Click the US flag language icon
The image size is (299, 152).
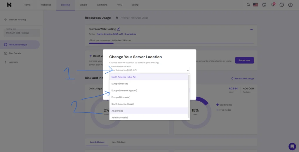pos(255,5)
